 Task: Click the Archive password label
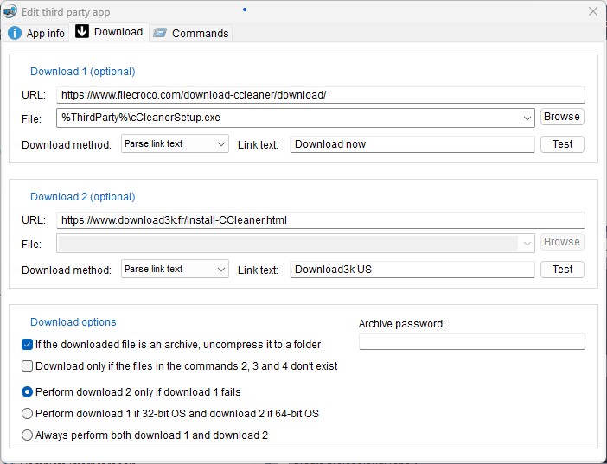click(402, 324)
